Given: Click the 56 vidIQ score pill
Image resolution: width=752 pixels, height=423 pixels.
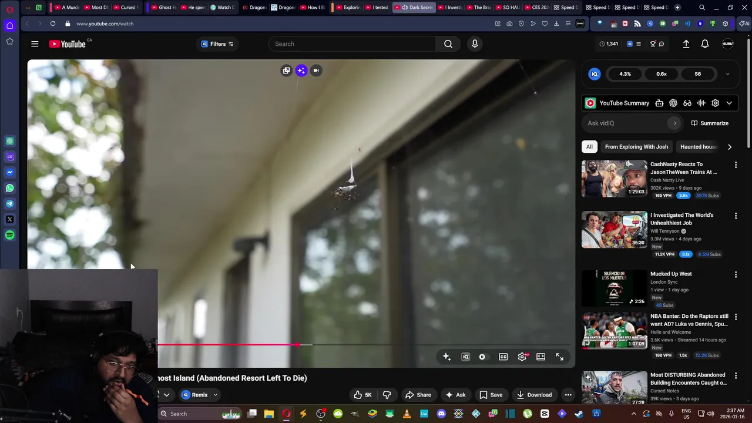Looking at the screenshot, I should pyautogui.click(x=697, y=74).
